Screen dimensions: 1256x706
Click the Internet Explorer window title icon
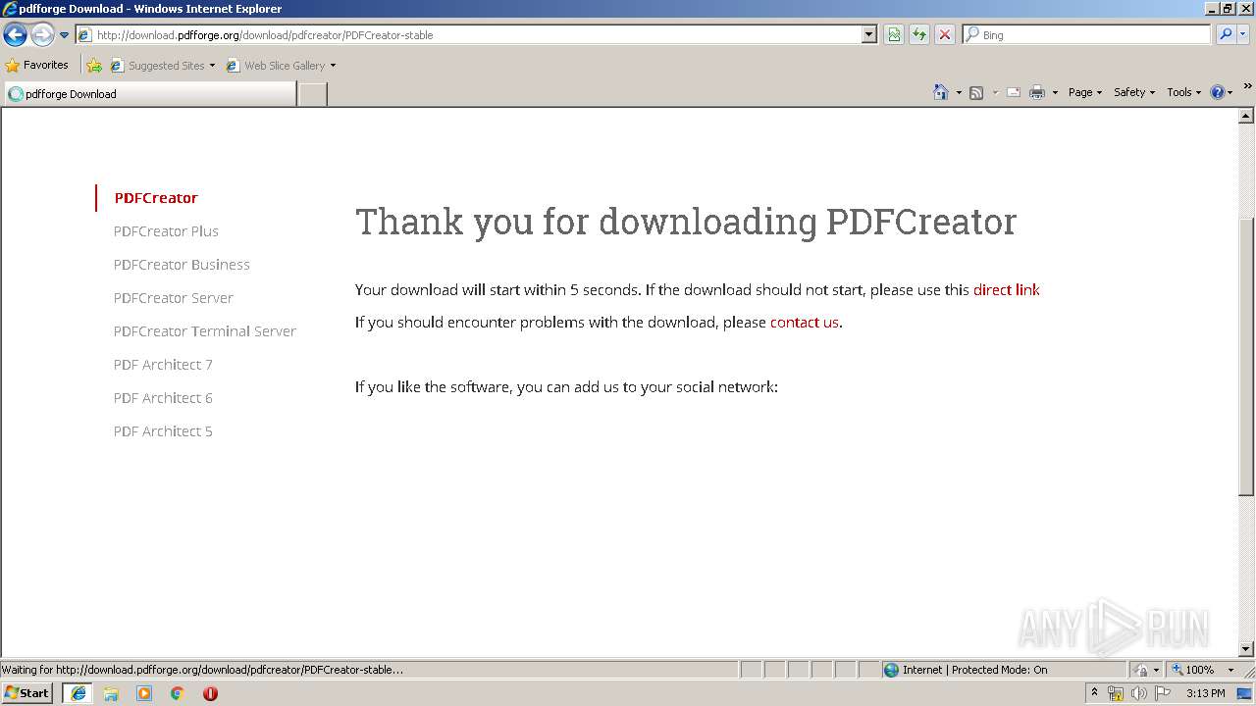[x=10, y=9]
